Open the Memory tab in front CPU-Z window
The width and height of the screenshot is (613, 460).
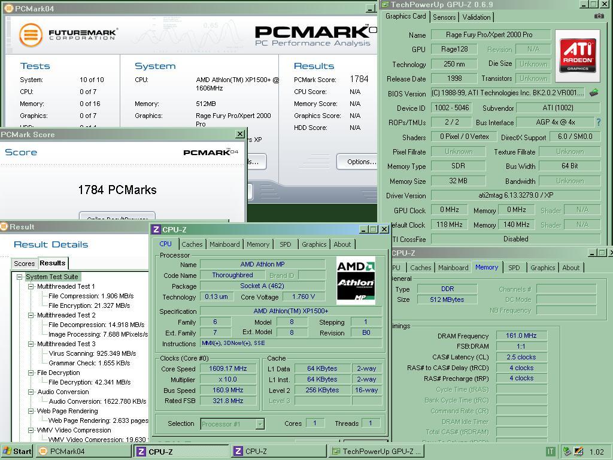258,244
